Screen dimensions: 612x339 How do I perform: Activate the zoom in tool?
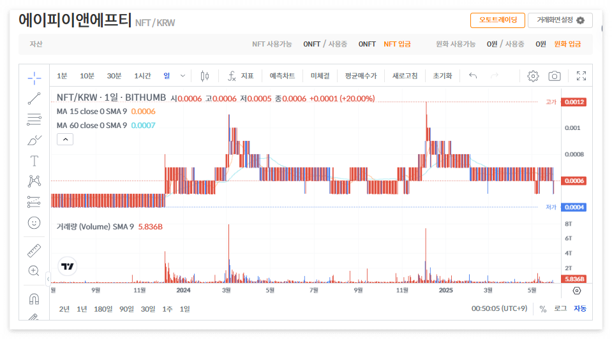pyautogui.click(x=34, y=271)
